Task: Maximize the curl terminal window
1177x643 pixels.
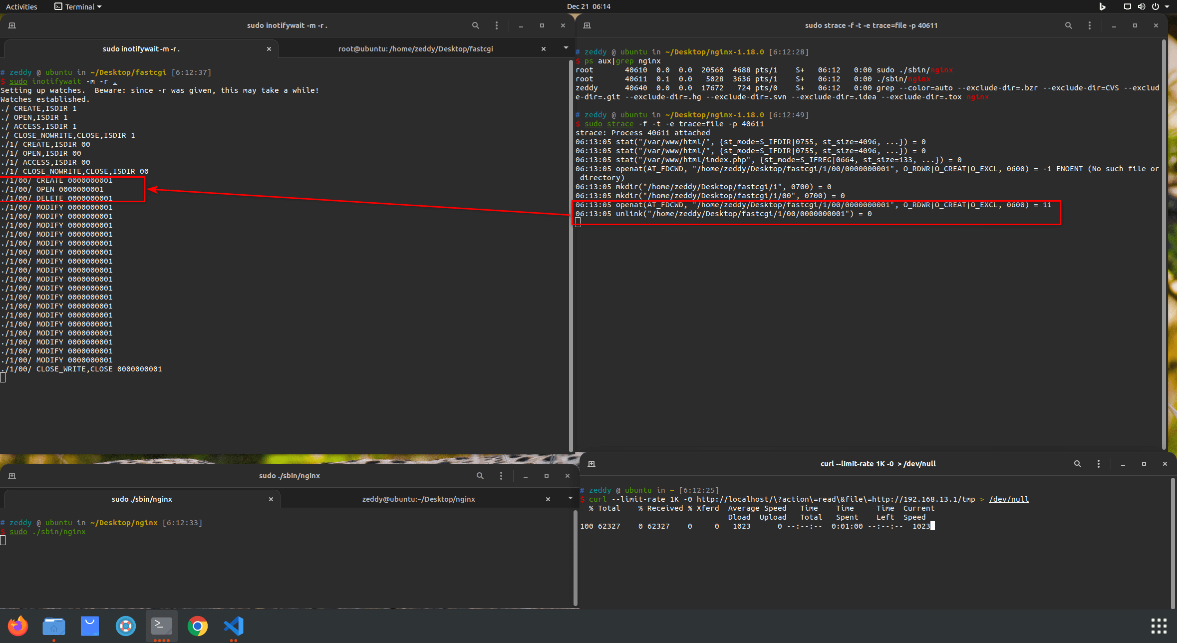Action: coord(1144,464)
